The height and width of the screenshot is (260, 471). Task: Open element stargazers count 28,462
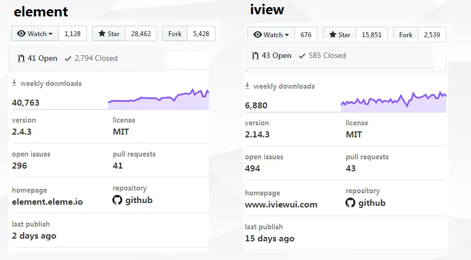point(141,33)
